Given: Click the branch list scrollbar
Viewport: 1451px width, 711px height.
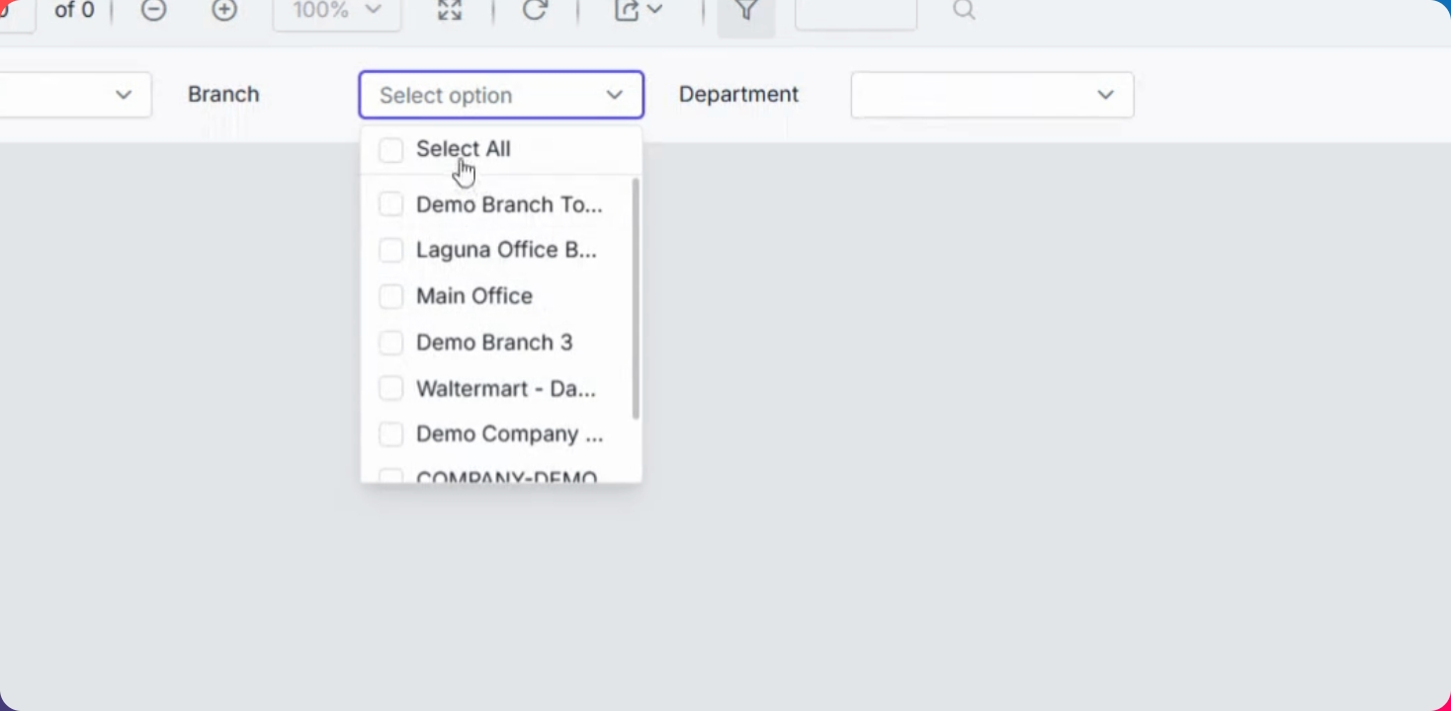Looking at the screenshot, I should 636,298.
